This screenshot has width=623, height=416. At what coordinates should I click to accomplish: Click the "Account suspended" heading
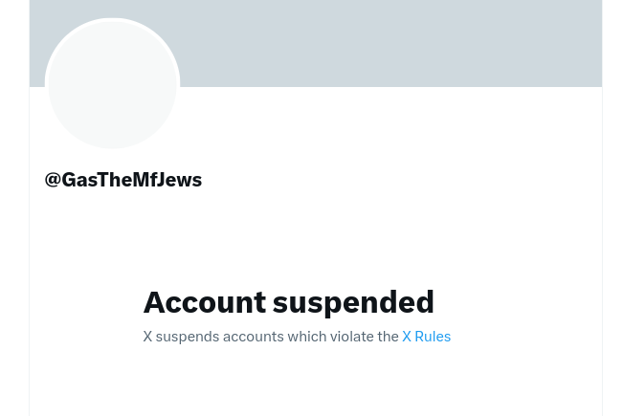[288, 302]
